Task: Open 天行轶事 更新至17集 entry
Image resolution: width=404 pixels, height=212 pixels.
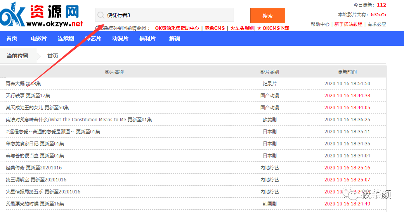Action: [x=28, y=95]
